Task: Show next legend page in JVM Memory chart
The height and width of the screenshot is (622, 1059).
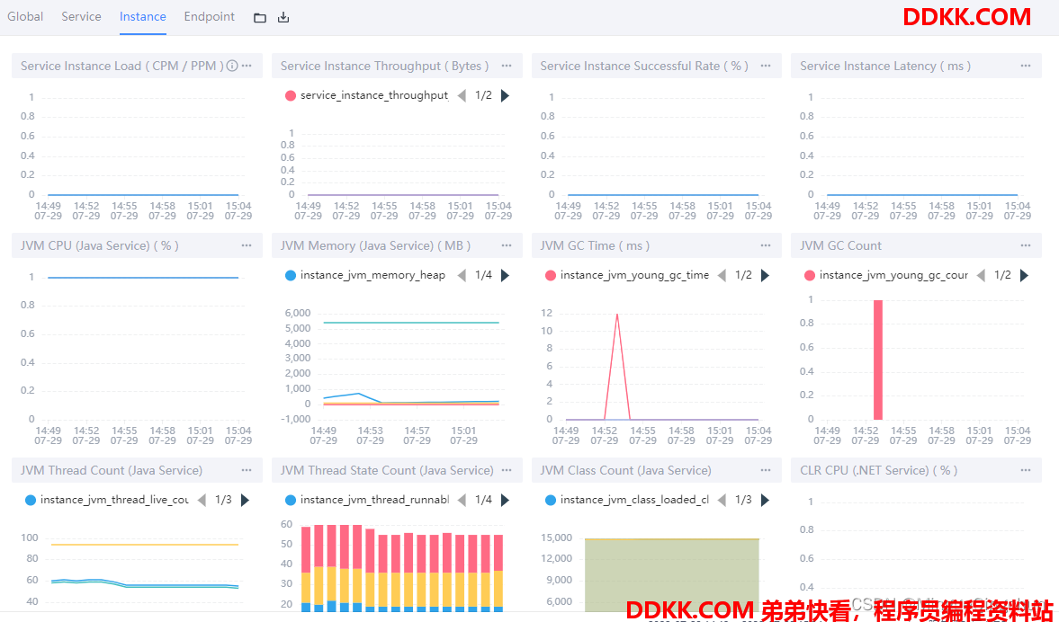Action: [505, 275]
